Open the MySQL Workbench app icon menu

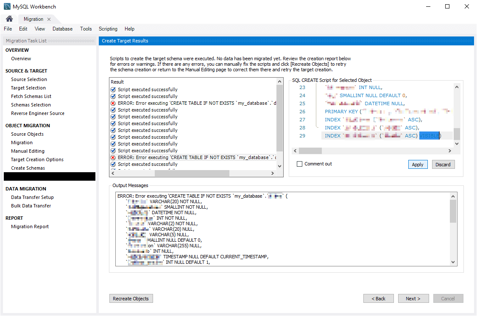[7, 6]
